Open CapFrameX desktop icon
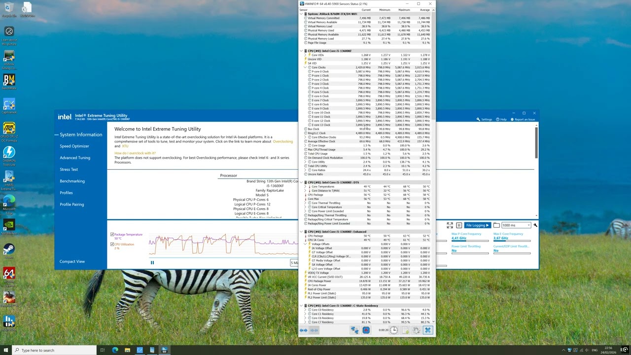Viewport: 631px width, 355px height. pyautogui.click(x=9, y=106)
